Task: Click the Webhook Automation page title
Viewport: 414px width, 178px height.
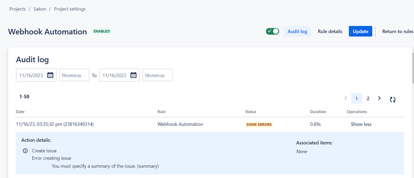Action: pos(48,32)
